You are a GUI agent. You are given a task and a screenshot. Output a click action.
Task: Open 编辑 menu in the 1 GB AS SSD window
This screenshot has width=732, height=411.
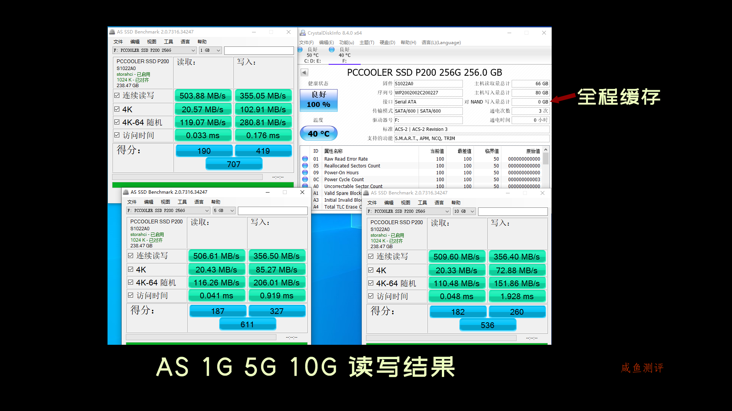(135, 42)
